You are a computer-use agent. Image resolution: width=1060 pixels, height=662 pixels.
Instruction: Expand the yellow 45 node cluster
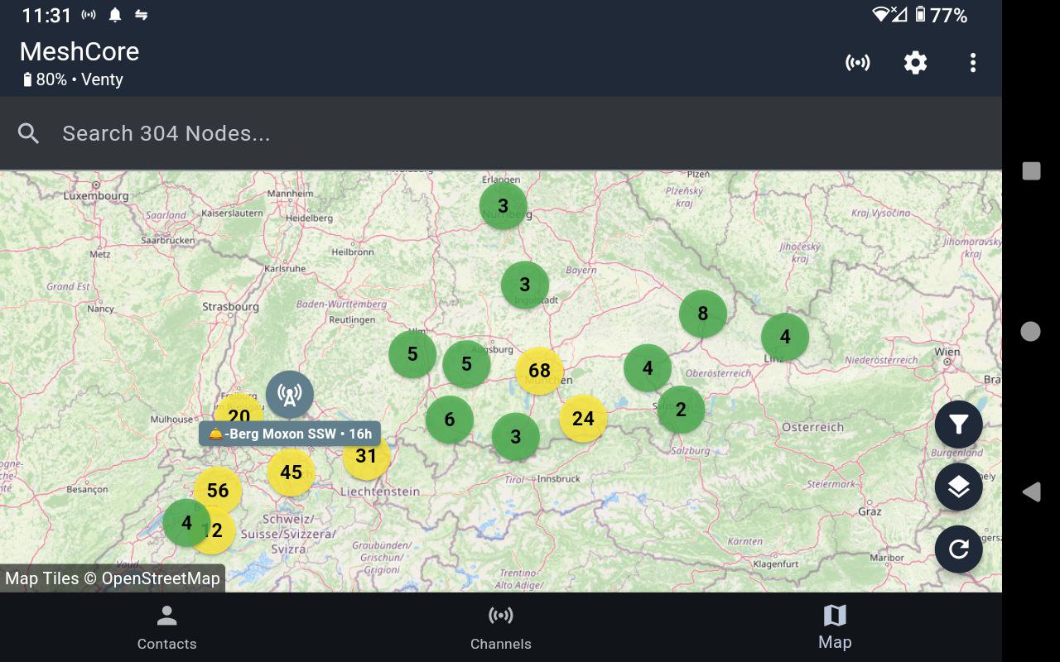click(291, 473)
